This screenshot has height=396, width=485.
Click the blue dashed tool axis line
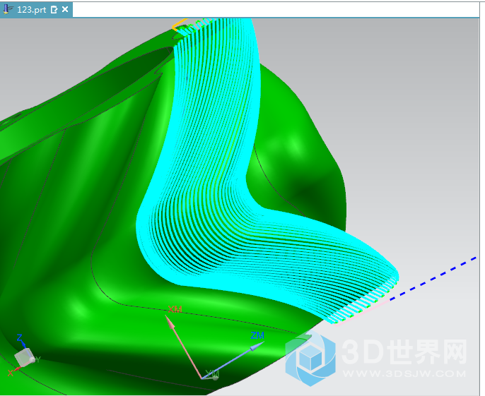click(x=433, y=279)
